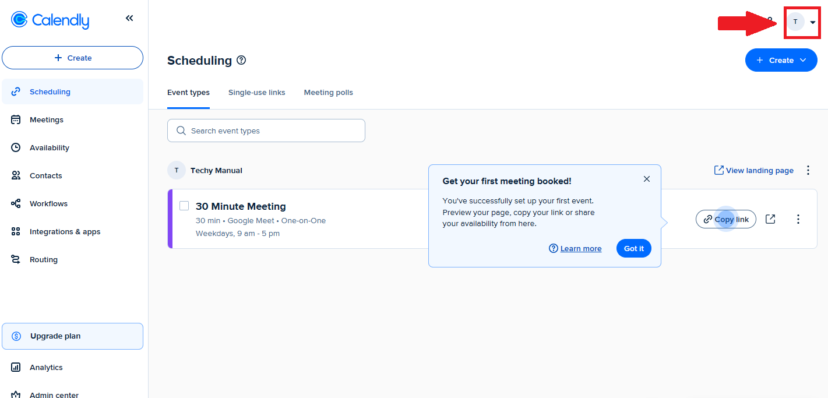Switch to Meeting polls tab
The height and width of the screenshot is (398, 828).
pyautogui.click(x=328, y=93)
